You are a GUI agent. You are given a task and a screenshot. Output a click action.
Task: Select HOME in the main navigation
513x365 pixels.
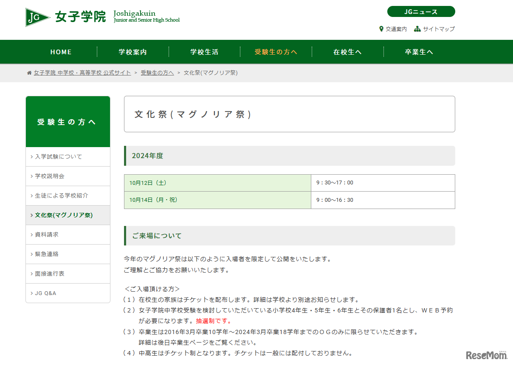pyautogui.click(x=61, y=52)
